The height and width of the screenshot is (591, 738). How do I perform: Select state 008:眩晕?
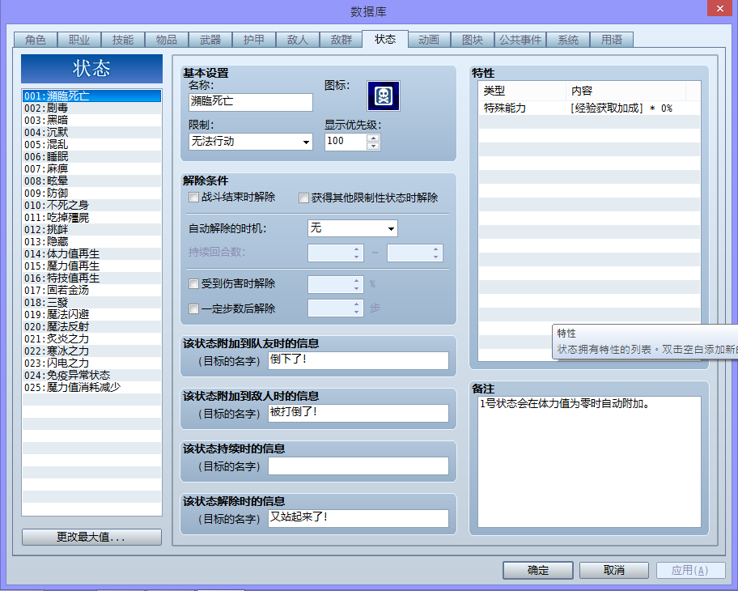click(x=91, y=181)
